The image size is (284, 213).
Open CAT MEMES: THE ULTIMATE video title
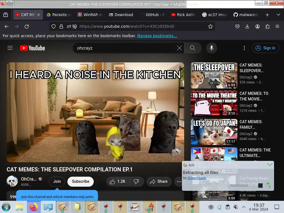[255, 153]
